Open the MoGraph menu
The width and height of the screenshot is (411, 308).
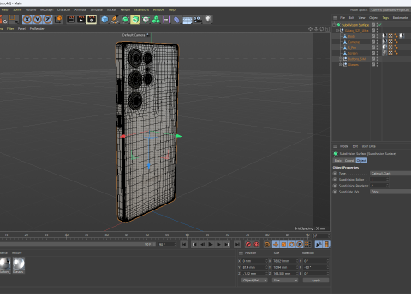click(46, 9)
